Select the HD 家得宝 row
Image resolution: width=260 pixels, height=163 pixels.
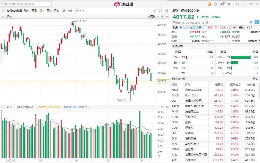click(214, 133)
